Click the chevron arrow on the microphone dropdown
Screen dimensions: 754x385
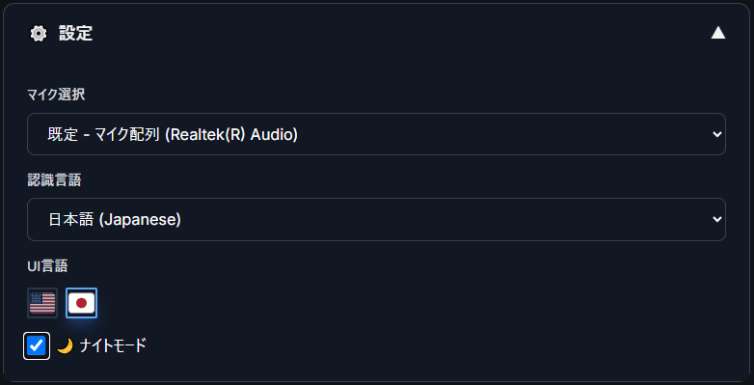(717, 134)
